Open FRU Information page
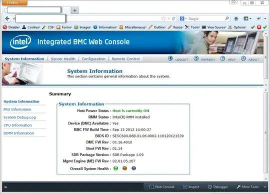Screen dimensions: 270x194 [x=17, y=109]
